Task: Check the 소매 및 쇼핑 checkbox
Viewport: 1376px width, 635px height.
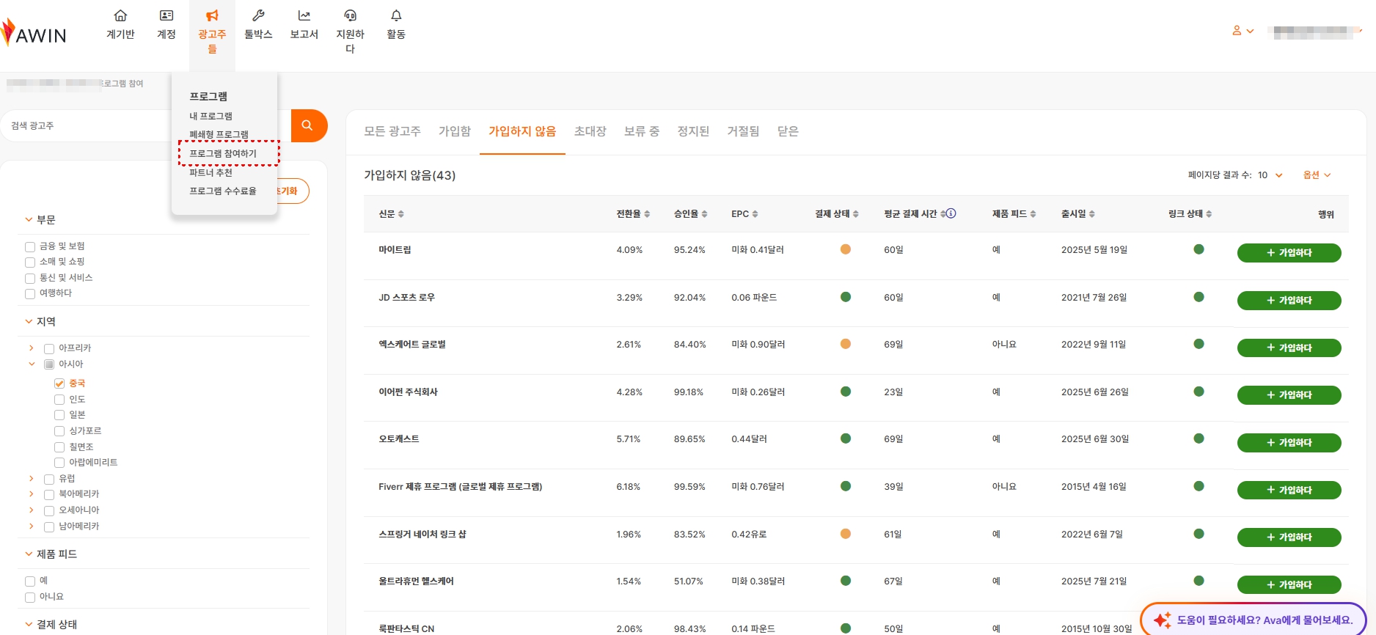Action: click(x=30, y=263)
